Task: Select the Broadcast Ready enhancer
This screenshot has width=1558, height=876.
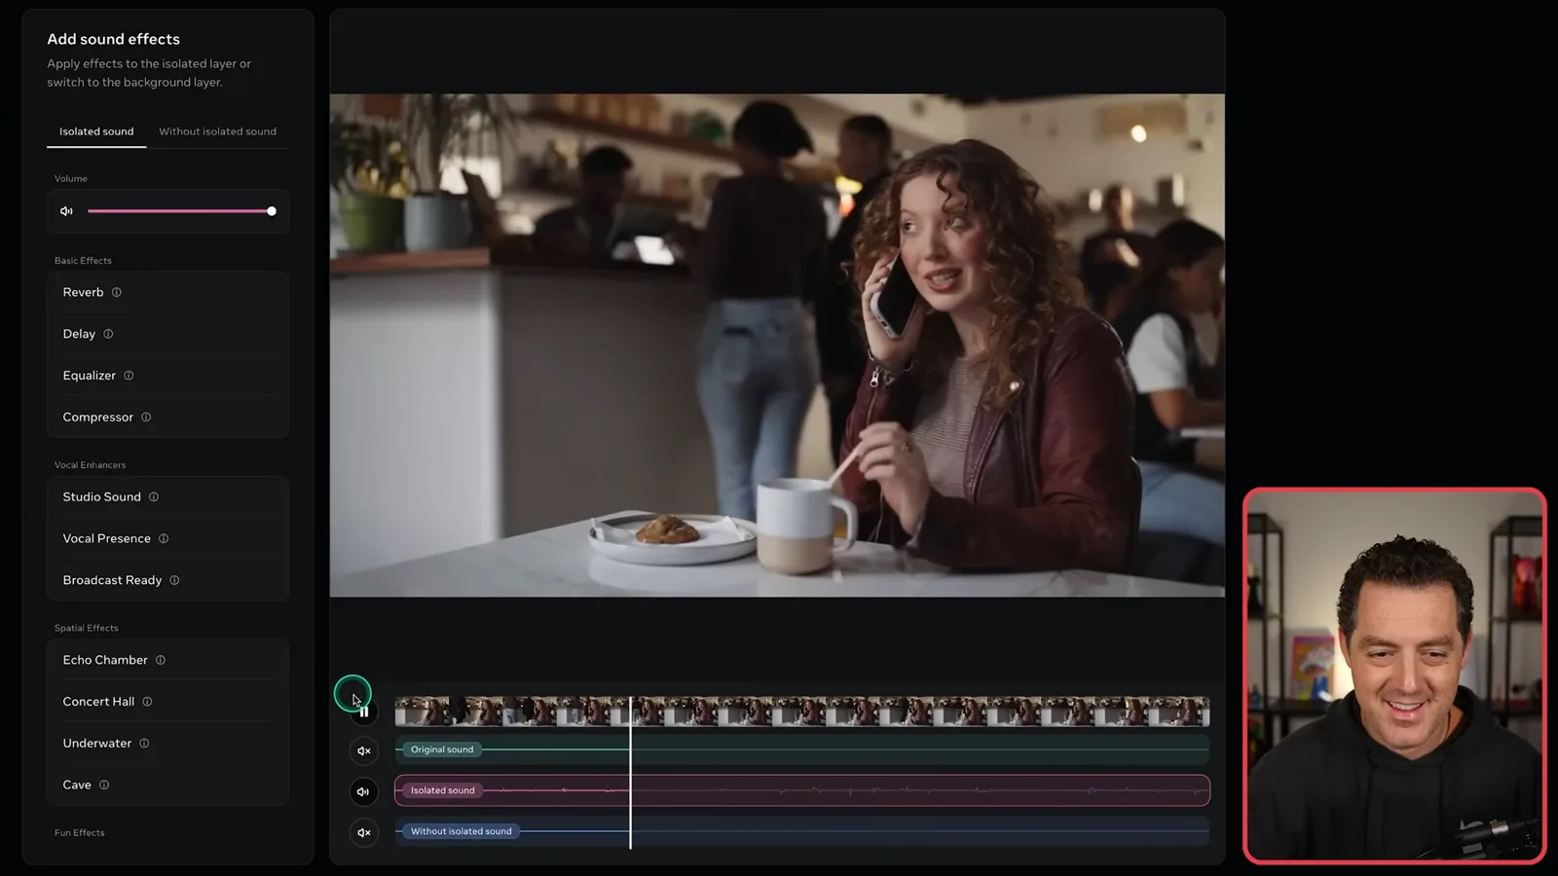Action: 167,580
